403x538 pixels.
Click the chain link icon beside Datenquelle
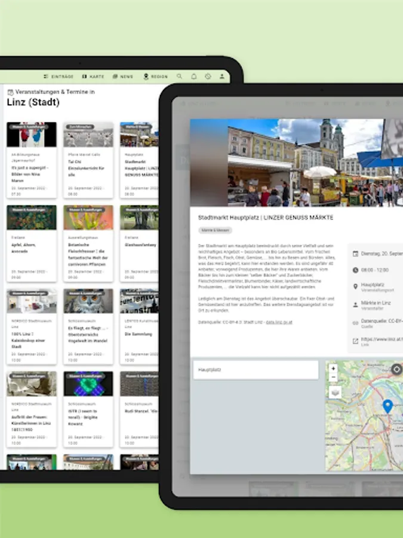(x=355, y=323)
